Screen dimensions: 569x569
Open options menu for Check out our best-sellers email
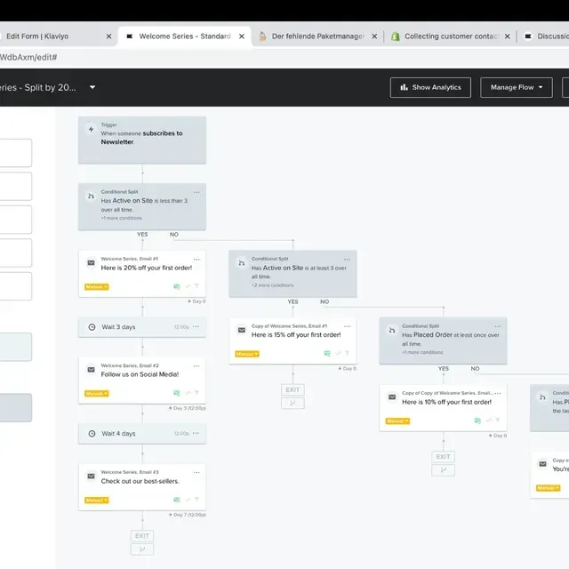tap(196, 473)
